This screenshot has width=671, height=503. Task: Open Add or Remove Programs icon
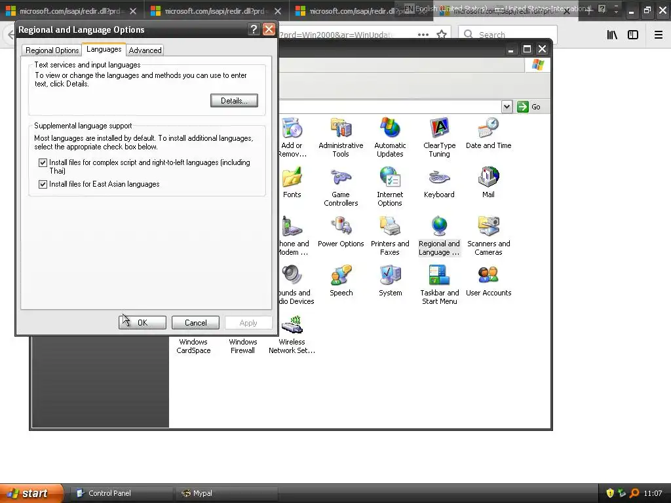tap(292, 128)
